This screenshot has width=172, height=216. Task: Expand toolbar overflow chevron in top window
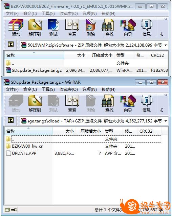[166, 19]
